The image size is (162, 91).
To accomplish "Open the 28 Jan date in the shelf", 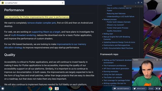I will click(x=151, y=88).
